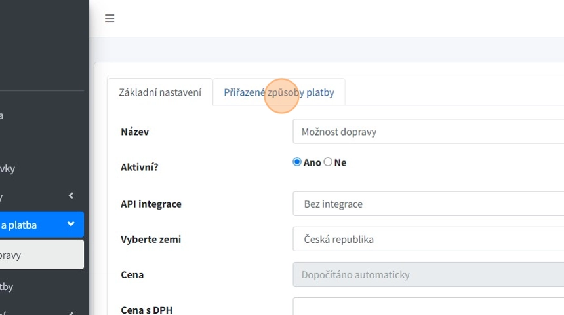Open the highlighted 'a platba' sidebar section
564x315 pixels.
tap(26, 225)
